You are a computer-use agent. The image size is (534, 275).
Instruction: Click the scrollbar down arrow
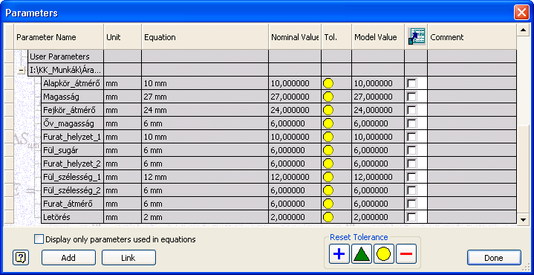pos(523,219)
